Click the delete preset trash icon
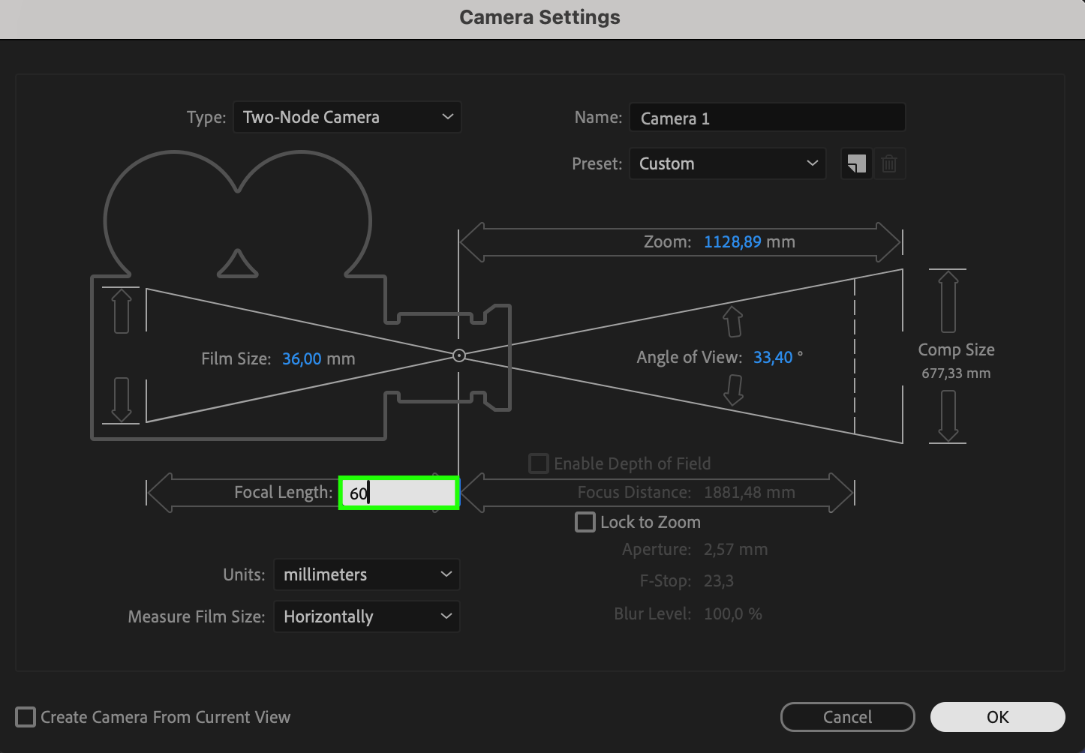 [x=889, y=163]
